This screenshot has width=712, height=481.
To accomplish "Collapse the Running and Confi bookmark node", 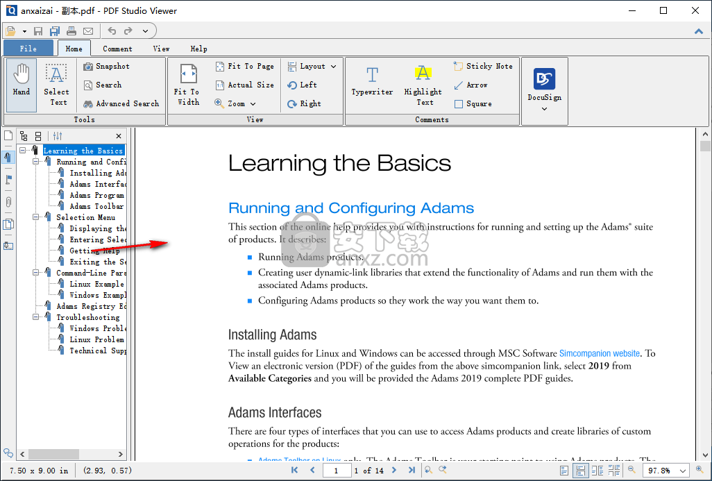I will [x=36, y=161].
